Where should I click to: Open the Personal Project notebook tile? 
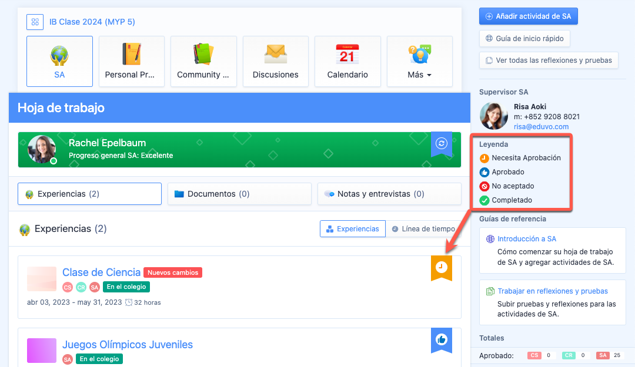point(131,61)
